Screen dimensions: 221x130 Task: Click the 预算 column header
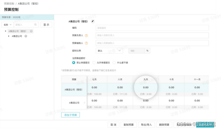pos(74,79)
